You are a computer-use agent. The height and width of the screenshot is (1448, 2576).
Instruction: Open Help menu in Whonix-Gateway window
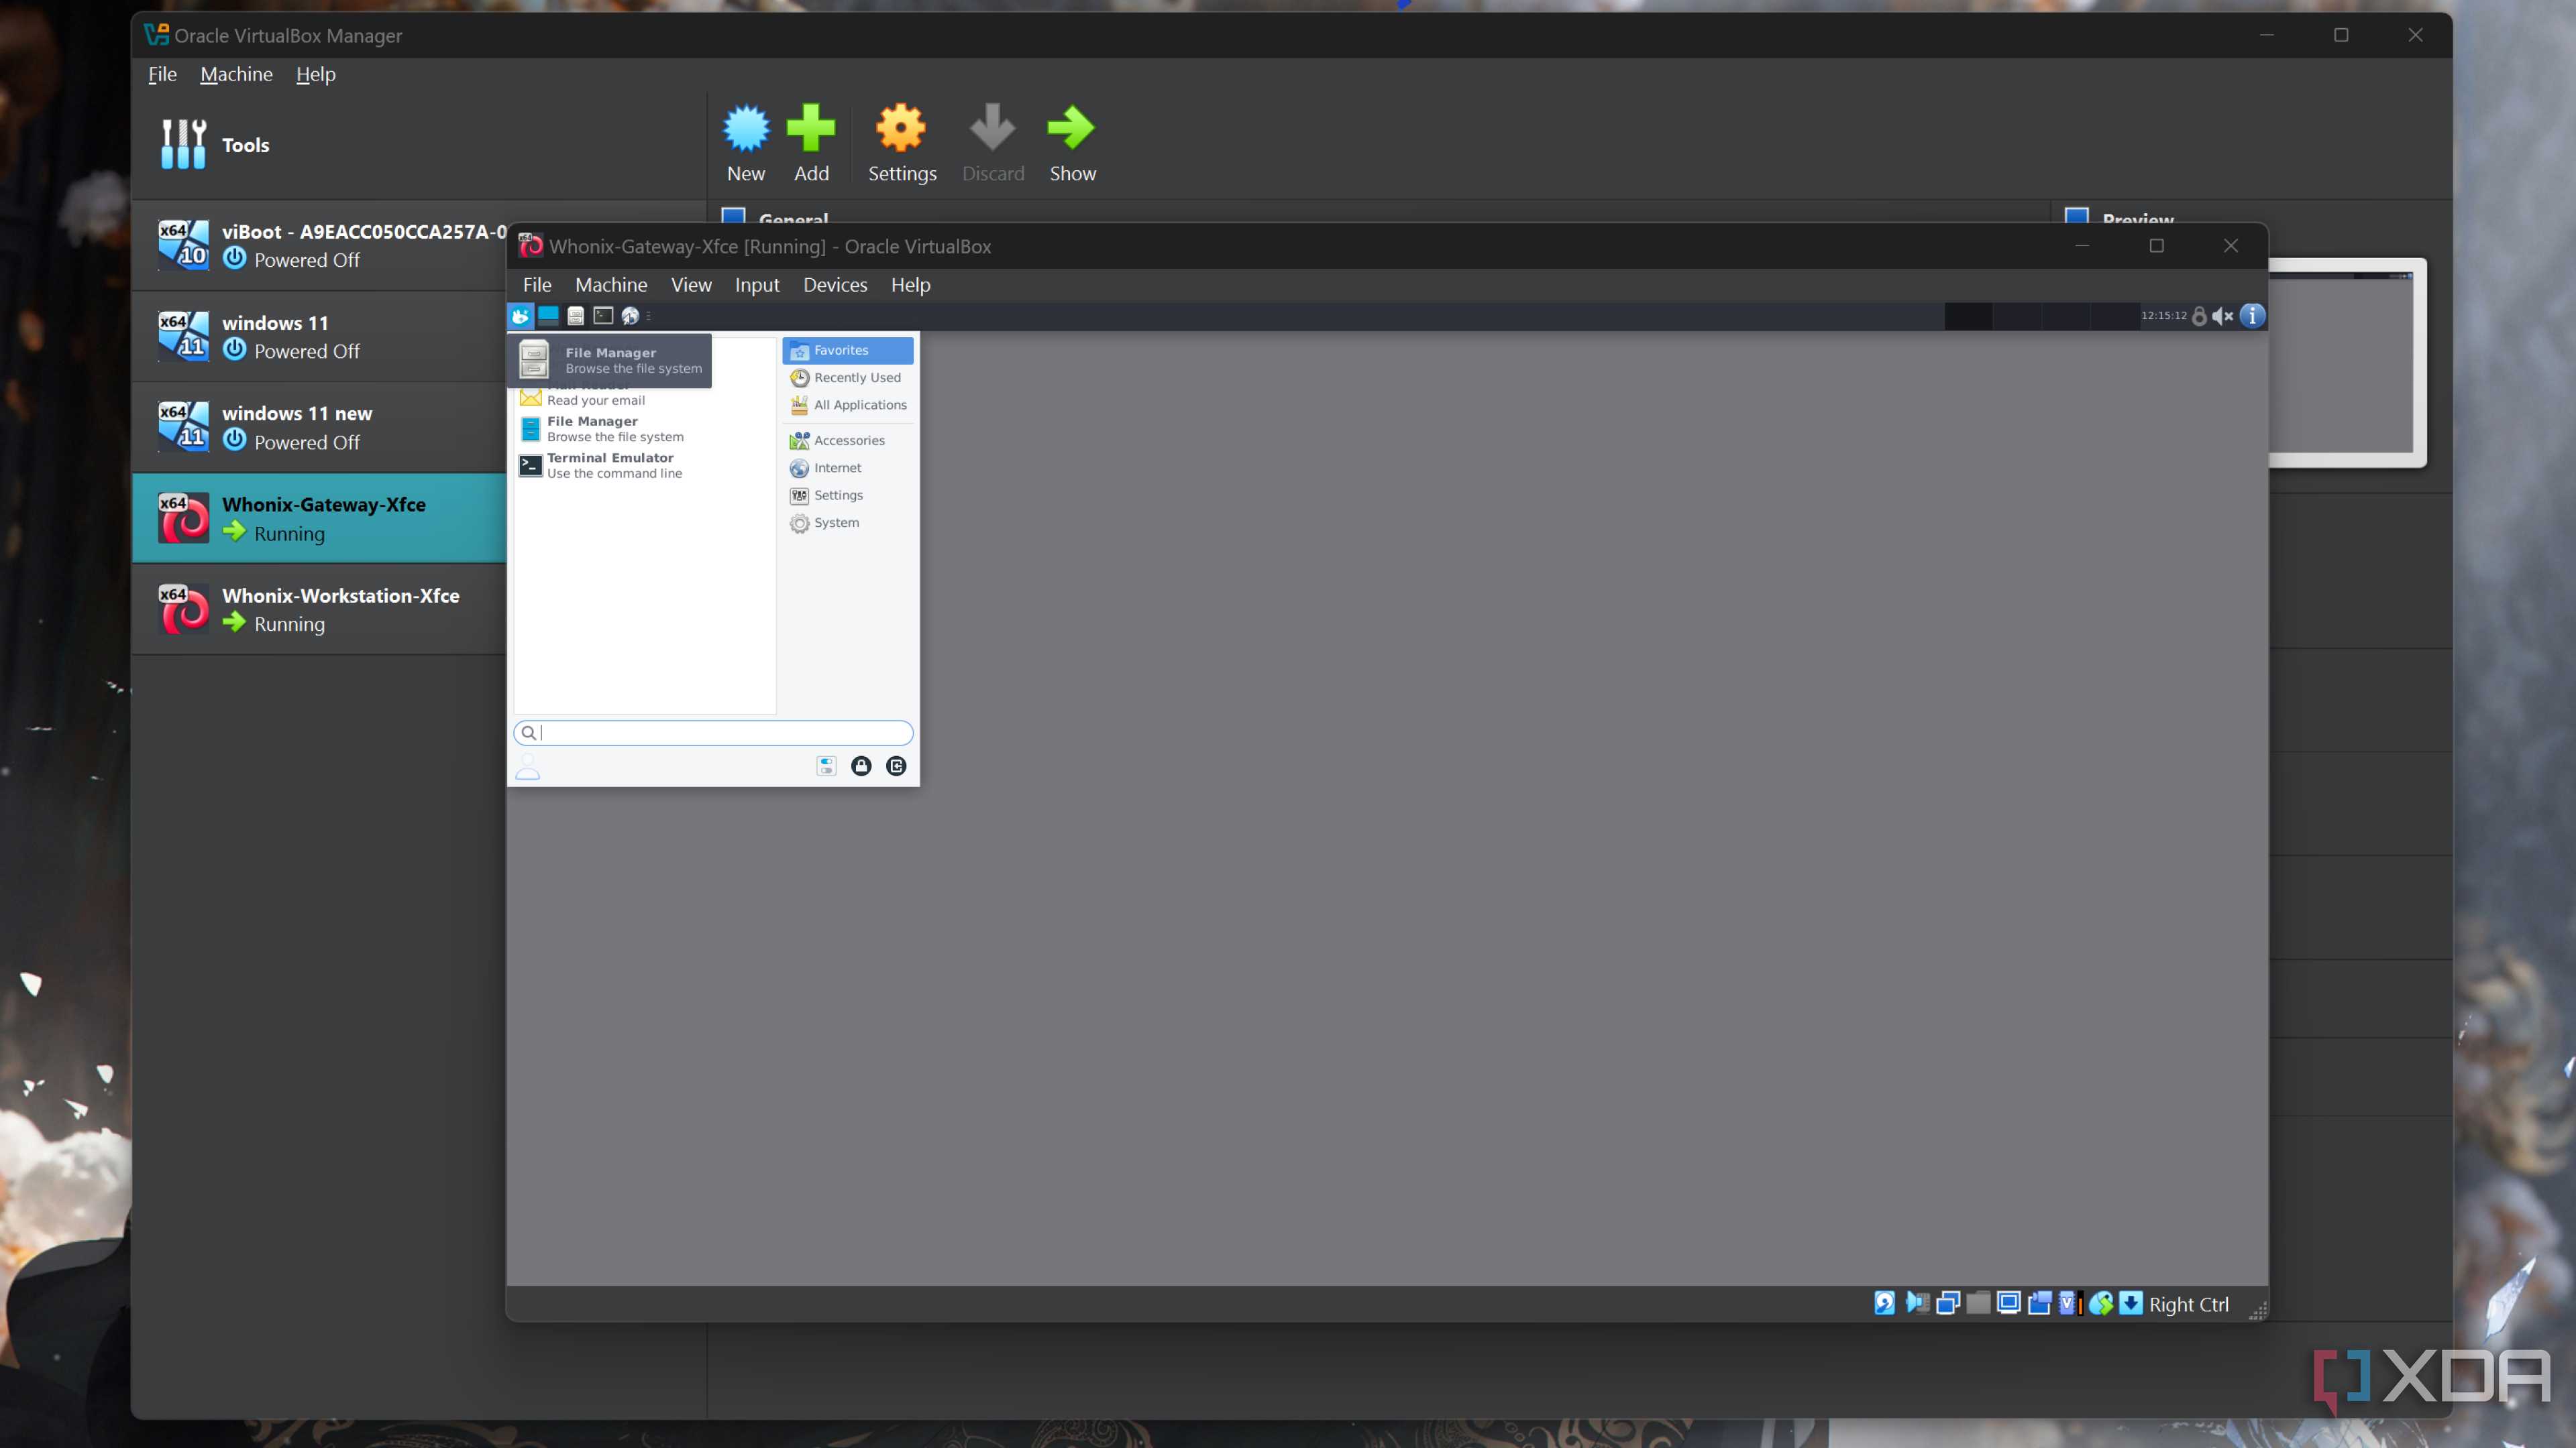coord(910,285)
